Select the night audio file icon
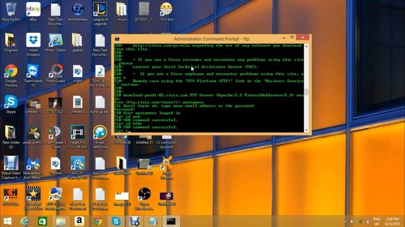Screen dimensions: 405x227 coord(78,74)
